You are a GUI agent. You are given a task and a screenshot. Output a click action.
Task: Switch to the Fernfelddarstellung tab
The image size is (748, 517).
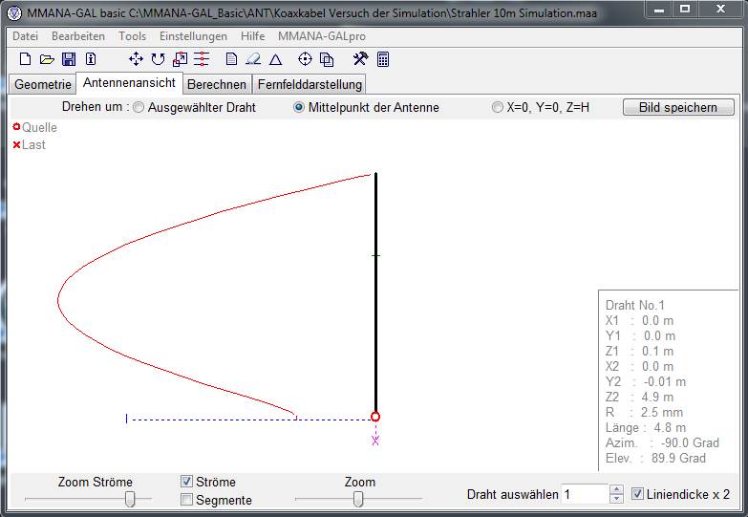coord(310,84)
